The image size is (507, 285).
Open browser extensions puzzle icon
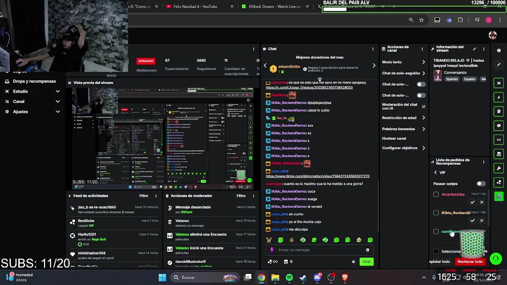point(460,20)
